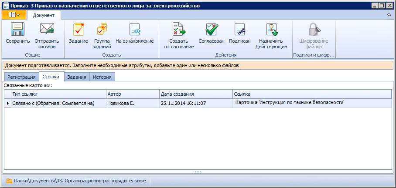
Task: Open the application menu dropdown button
Action: (x=14, y=15)
